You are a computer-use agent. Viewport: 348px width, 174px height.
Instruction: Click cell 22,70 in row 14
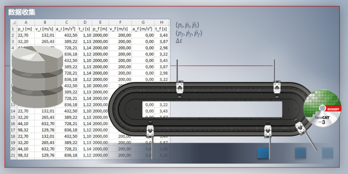click(26, 111)
